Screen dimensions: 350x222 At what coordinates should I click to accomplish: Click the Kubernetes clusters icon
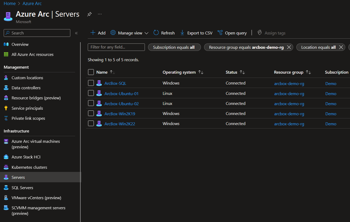[6, 167]
